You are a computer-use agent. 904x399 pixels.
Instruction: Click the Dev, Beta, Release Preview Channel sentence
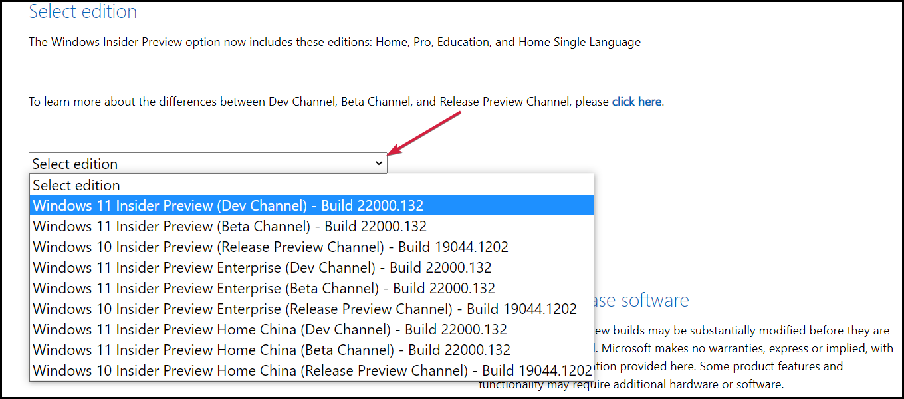tap(319, 102)
